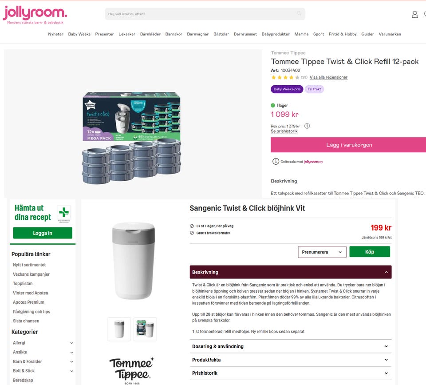
Task: Click the jollyroom logo
Action: 35,15
